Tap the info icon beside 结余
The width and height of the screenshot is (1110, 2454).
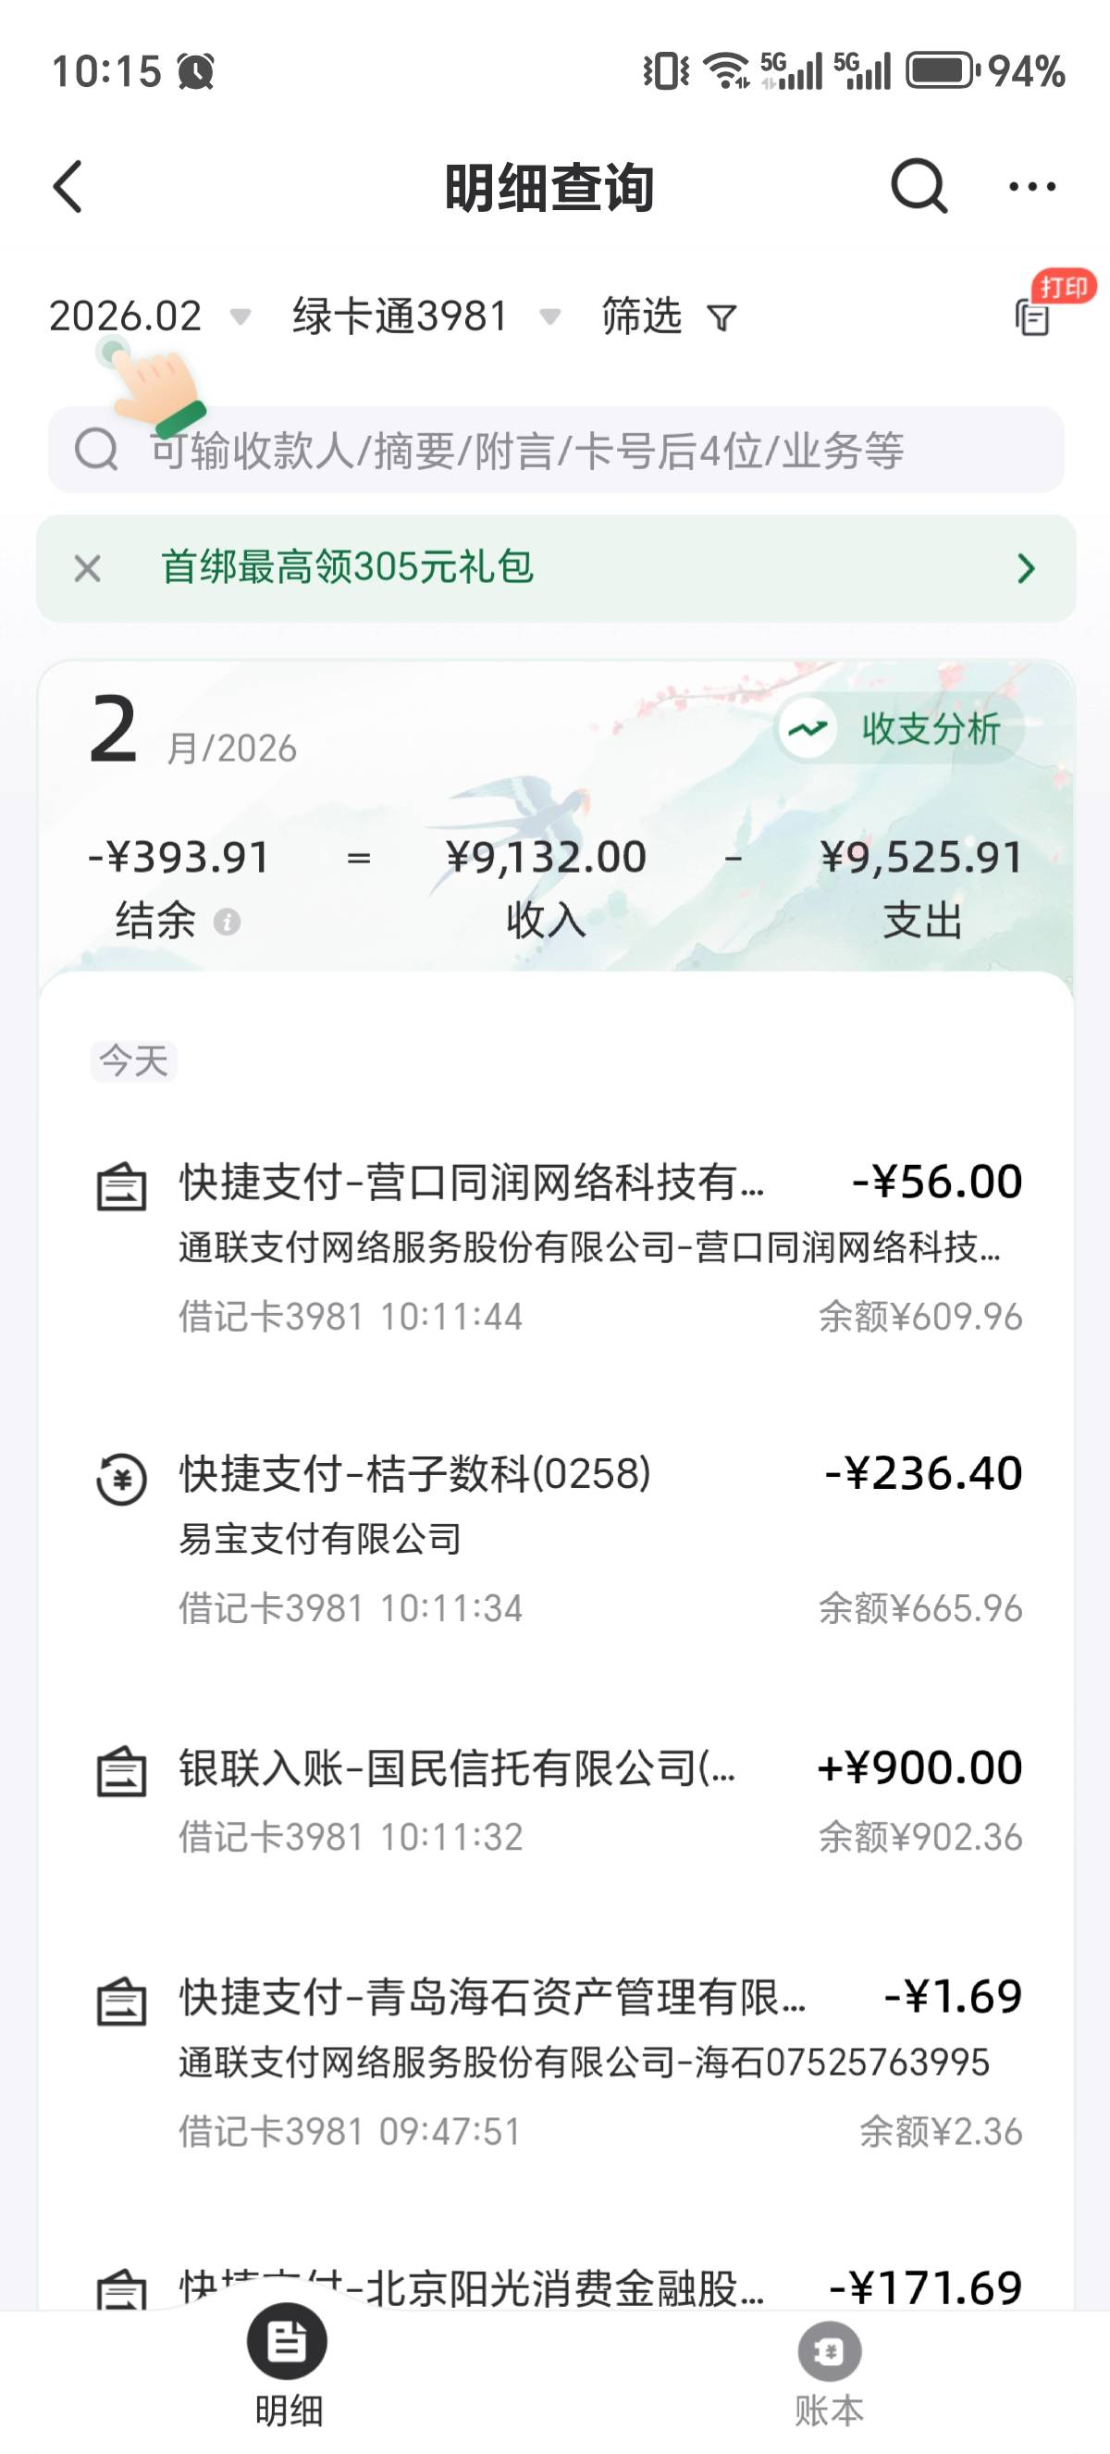(227, 923)
